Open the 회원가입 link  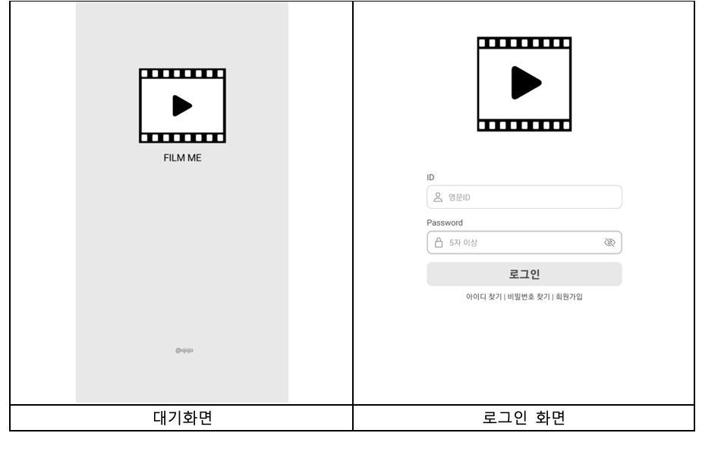568,297
